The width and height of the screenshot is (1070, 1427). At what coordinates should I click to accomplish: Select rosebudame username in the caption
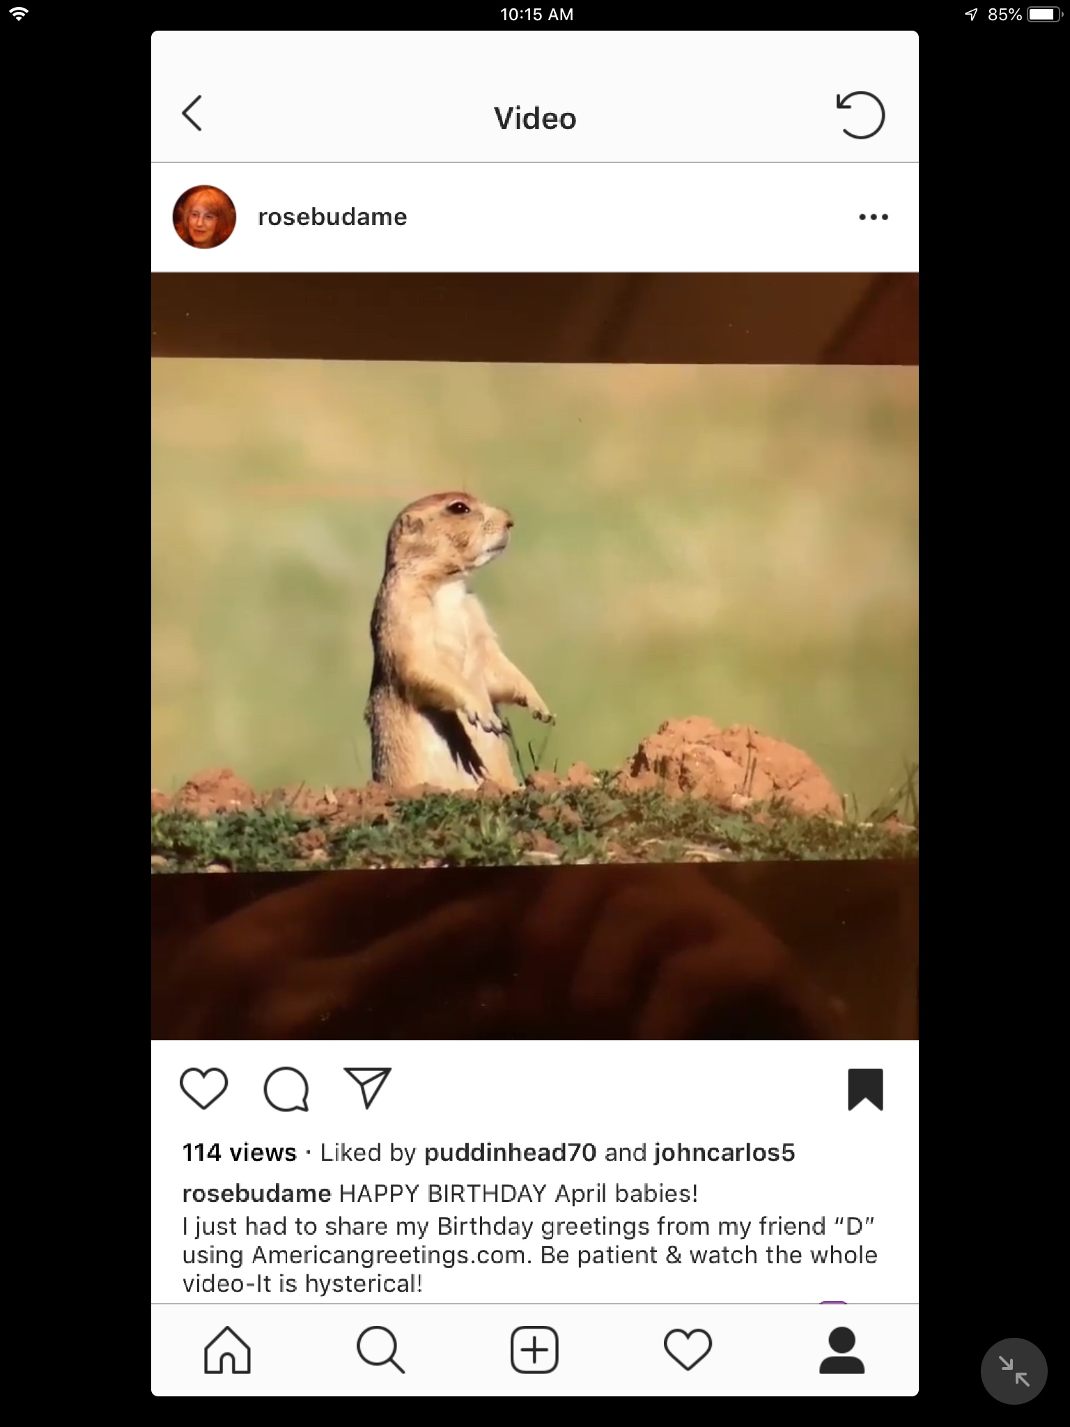point(256,1194)
